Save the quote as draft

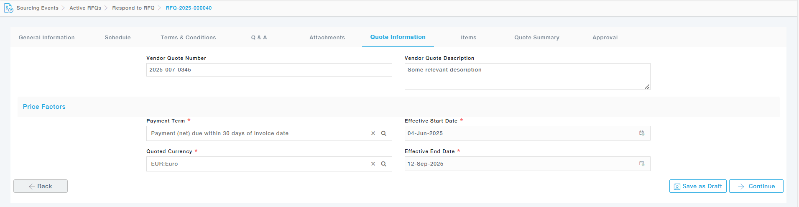coord(697,186)
